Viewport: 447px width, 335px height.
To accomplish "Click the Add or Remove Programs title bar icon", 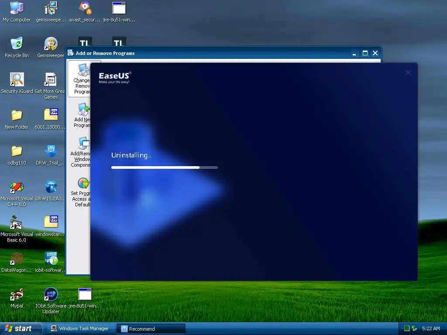I will [x=70, y=53].
